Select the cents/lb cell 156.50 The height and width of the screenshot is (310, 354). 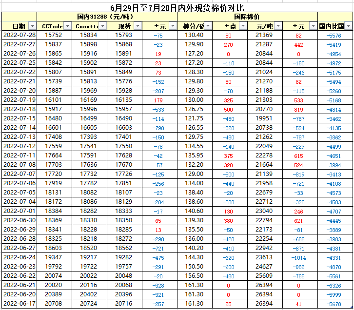point(195,276)
